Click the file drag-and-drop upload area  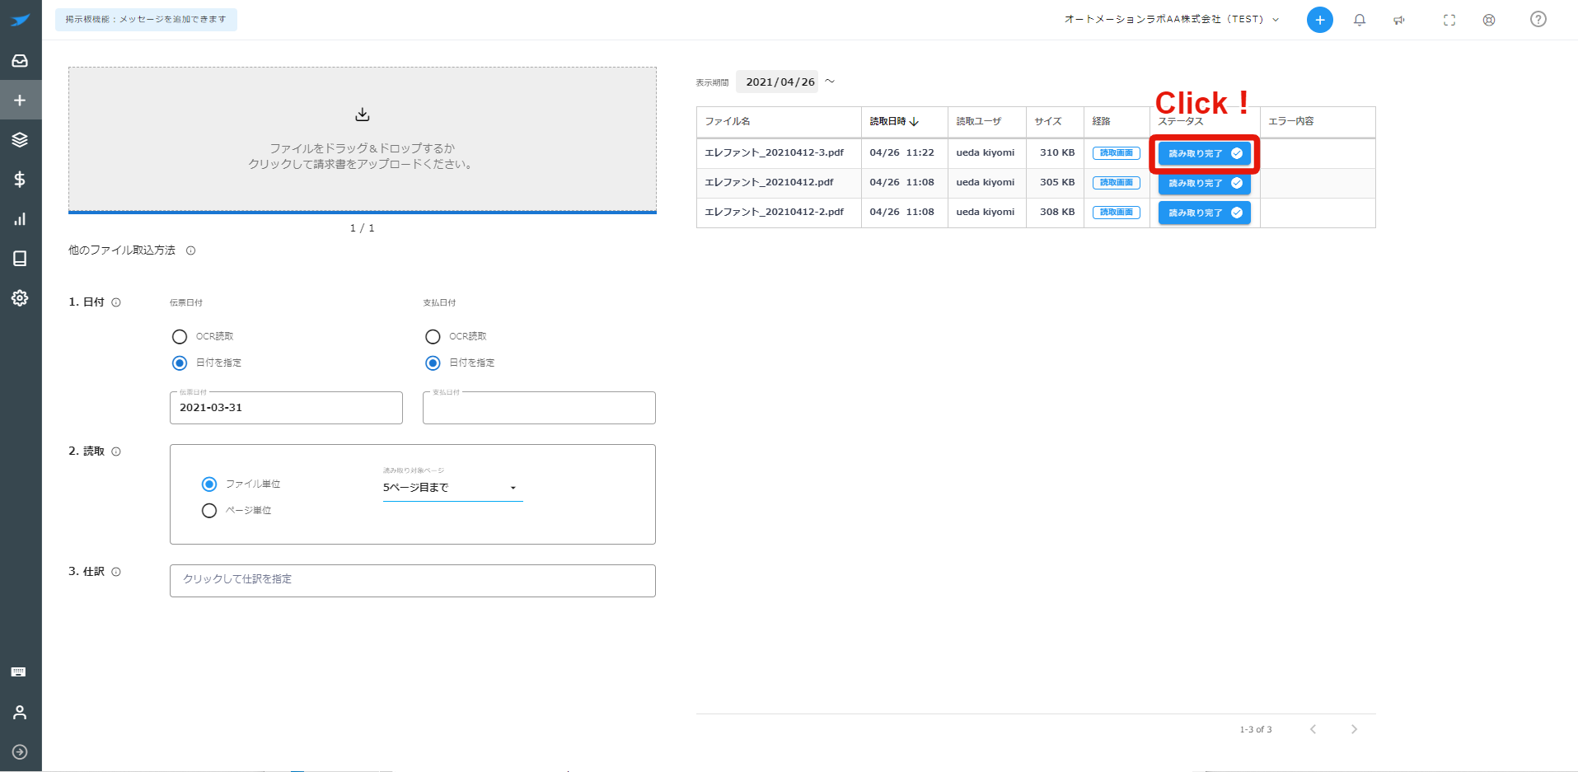click(363, 139)
